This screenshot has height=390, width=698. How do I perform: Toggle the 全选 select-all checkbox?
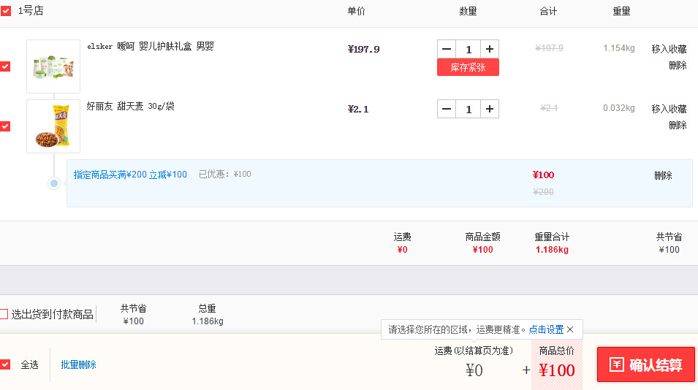(x=5, y=364)
